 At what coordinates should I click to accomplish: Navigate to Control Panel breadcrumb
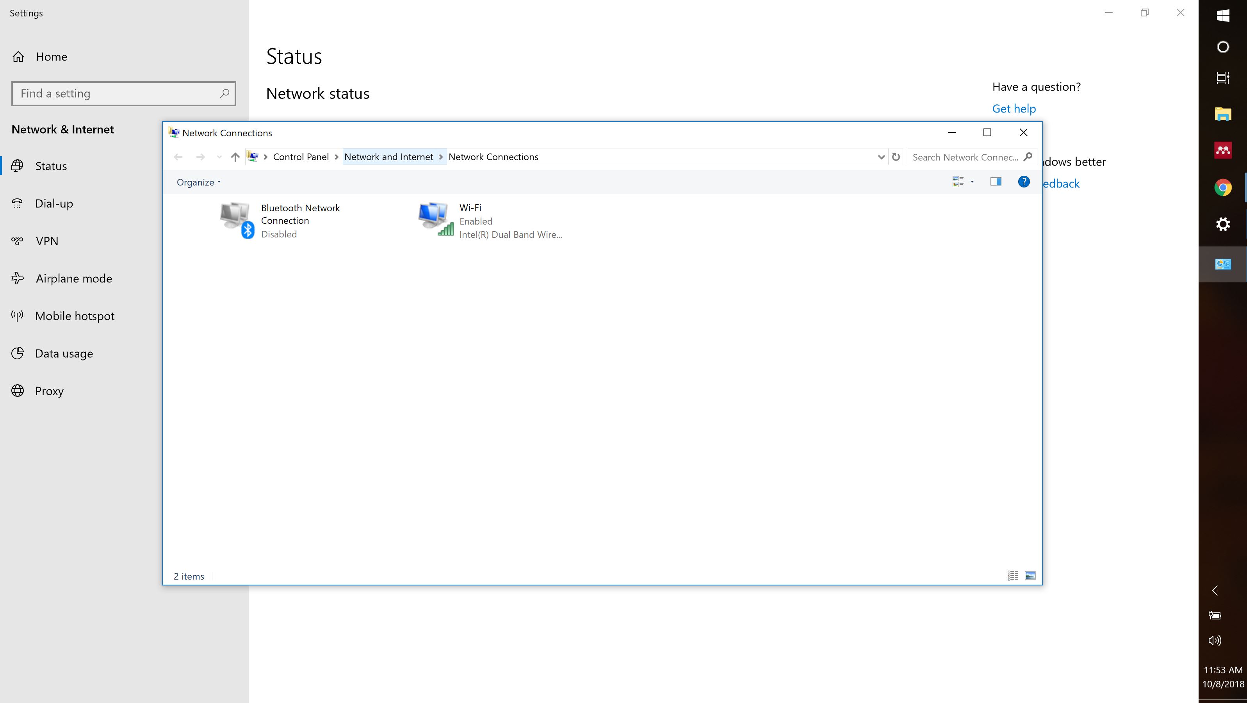(301, 157)
